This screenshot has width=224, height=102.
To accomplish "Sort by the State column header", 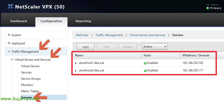I will [161, 55].
